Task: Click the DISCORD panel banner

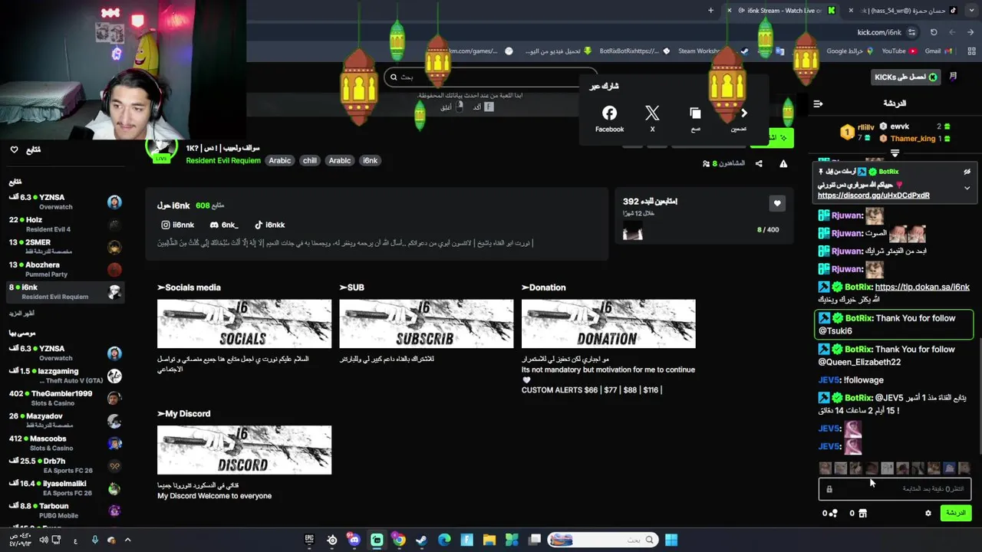Action: pos(244,450)
